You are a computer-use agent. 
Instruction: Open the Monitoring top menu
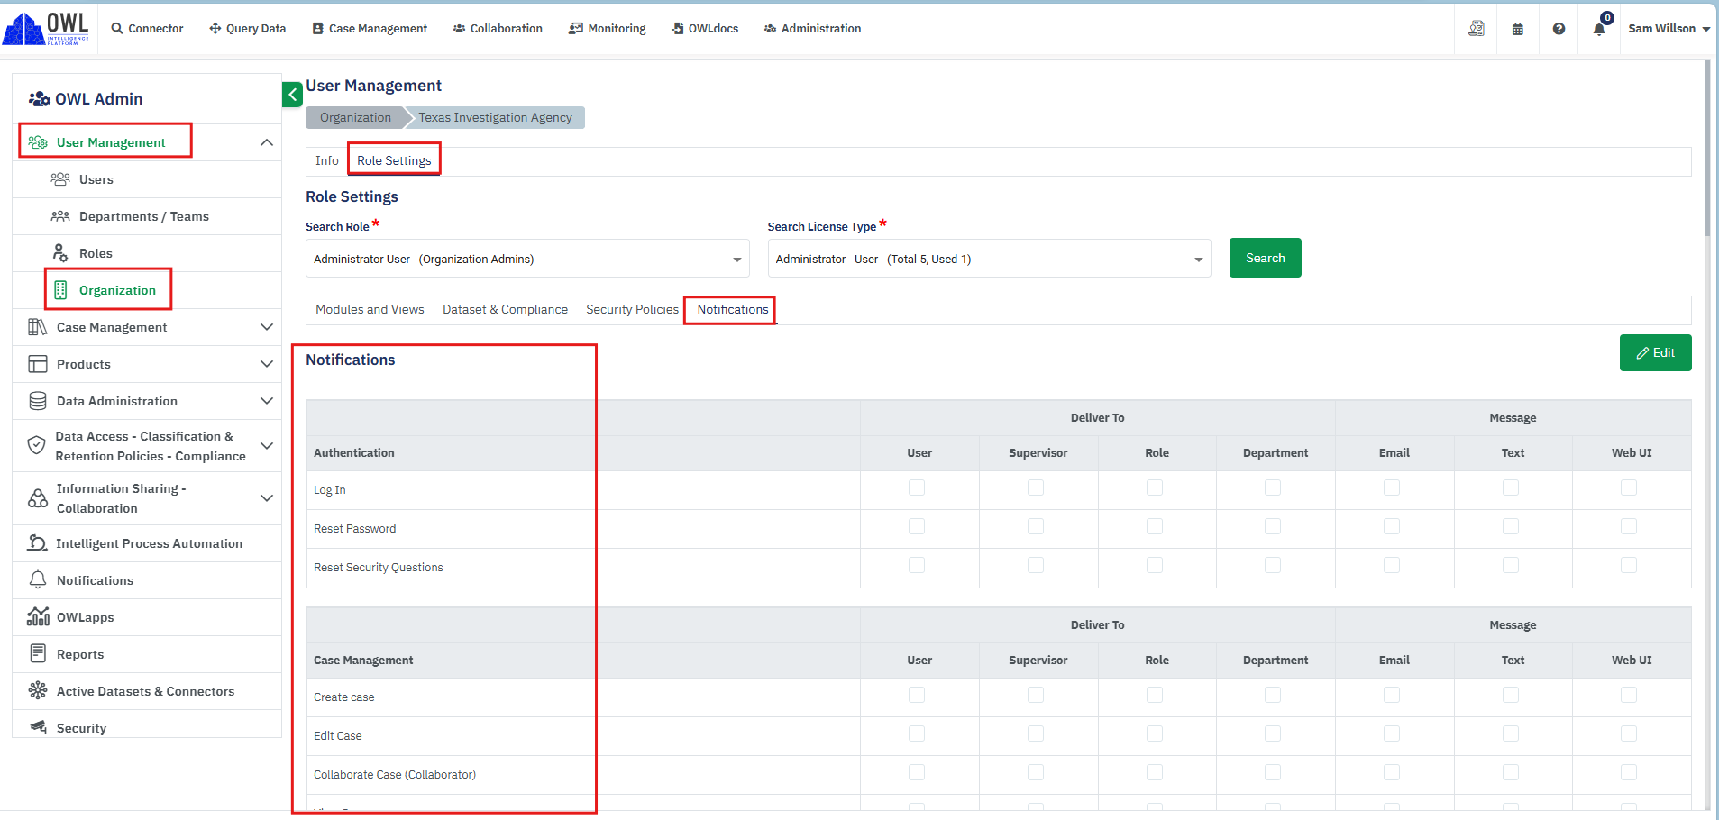[x=608, y=29]
